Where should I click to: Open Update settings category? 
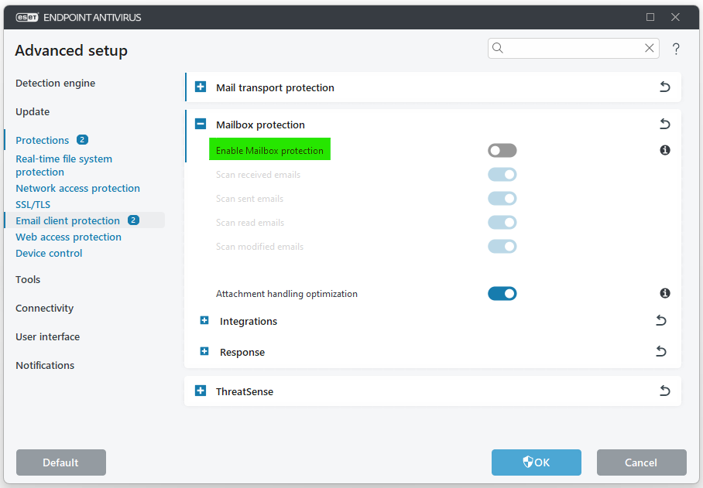click(x=33, y=112)
